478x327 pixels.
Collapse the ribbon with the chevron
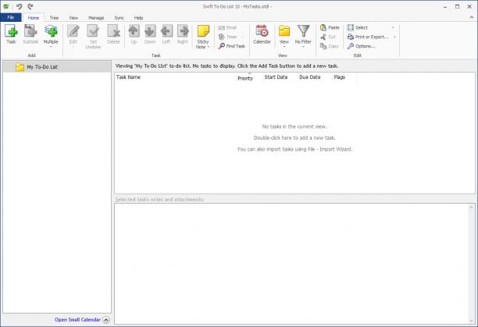coord(472,18)
